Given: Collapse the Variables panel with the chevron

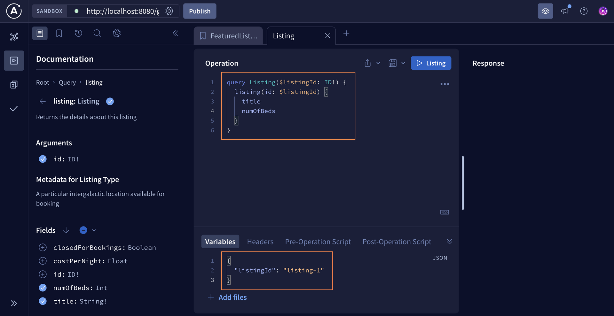Looking at the screenshot, I should tap(449, 241).
